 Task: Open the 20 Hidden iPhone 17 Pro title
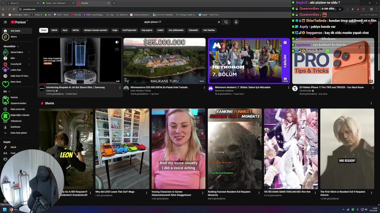pyautogui.click(x=331, y=87)
